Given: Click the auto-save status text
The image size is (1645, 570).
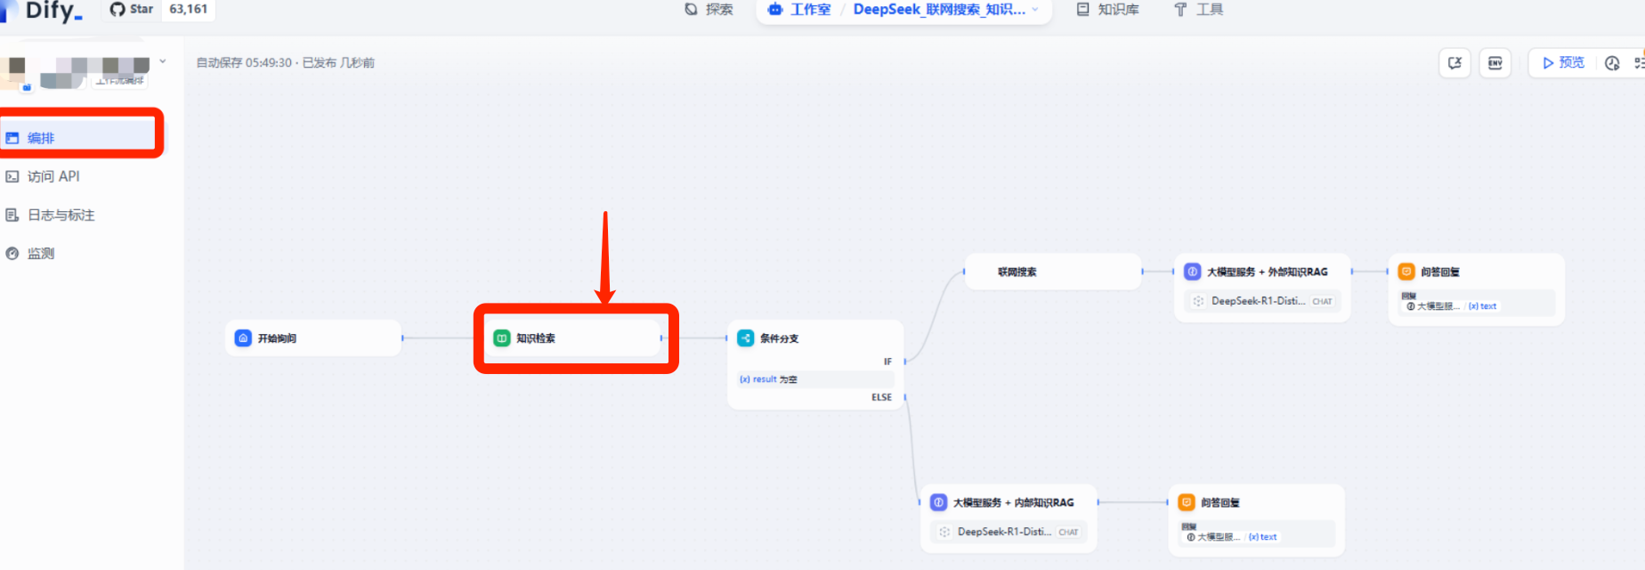Looking at the screenshot, I should [x=285, y=62].
